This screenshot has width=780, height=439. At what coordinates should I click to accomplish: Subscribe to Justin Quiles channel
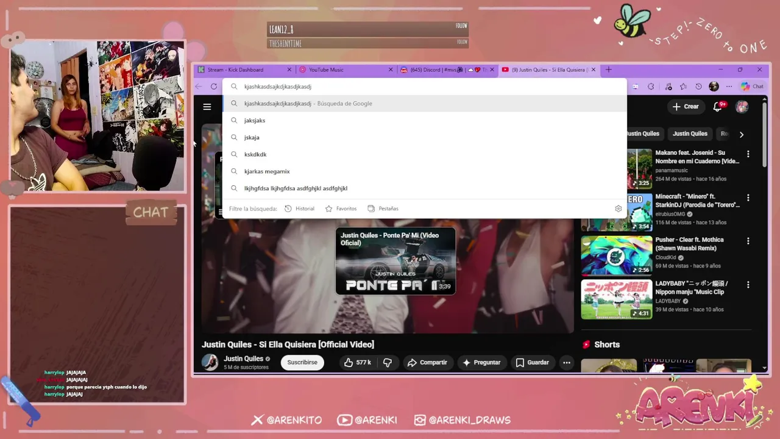pos(302,362)
